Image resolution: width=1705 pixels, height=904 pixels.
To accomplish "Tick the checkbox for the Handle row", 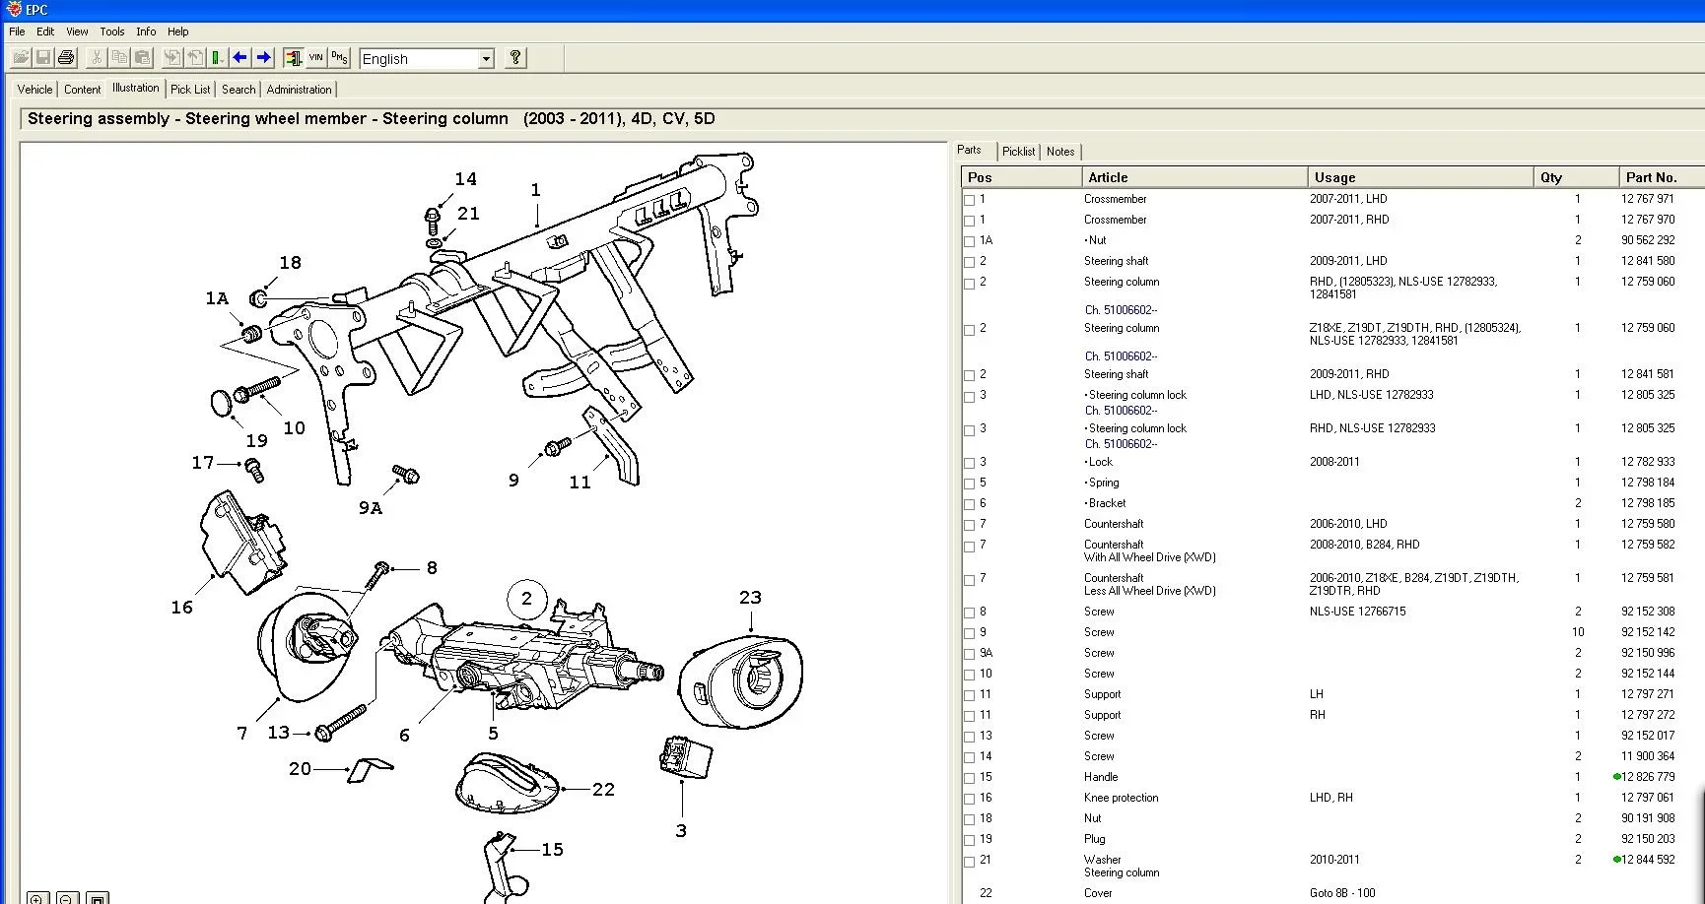I will point(970,778).
